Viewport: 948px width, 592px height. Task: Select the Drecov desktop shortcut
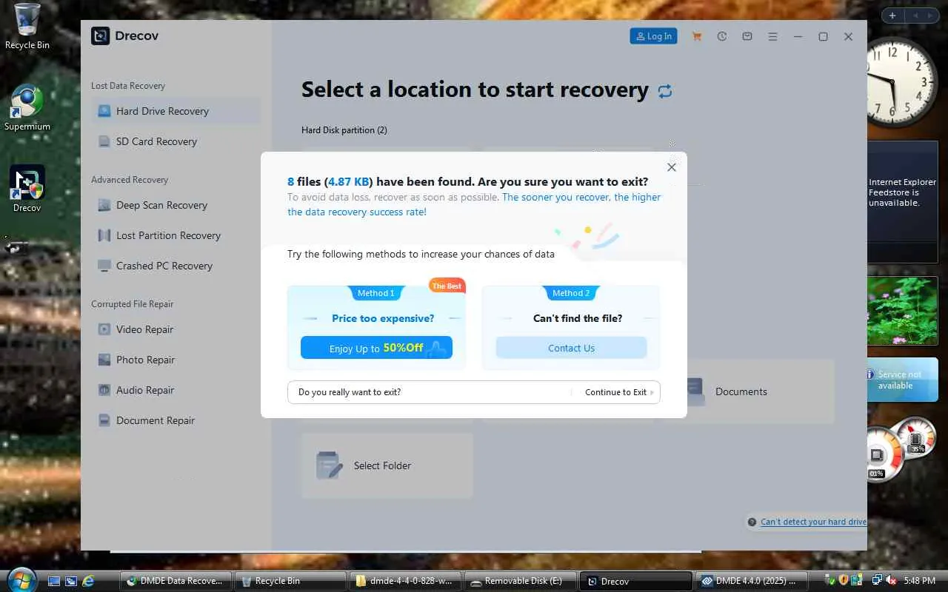tap(27, 189)
